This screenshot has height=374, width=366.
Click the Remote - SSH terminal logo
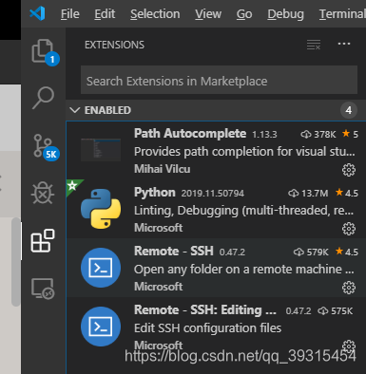coord(101,268)
